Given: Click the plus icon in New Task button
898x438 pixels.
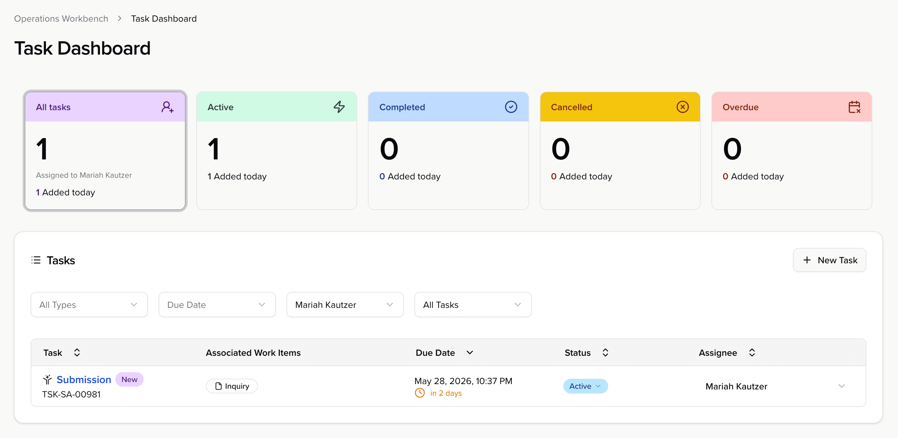Looking at the screenshot, I should (807, 260).
